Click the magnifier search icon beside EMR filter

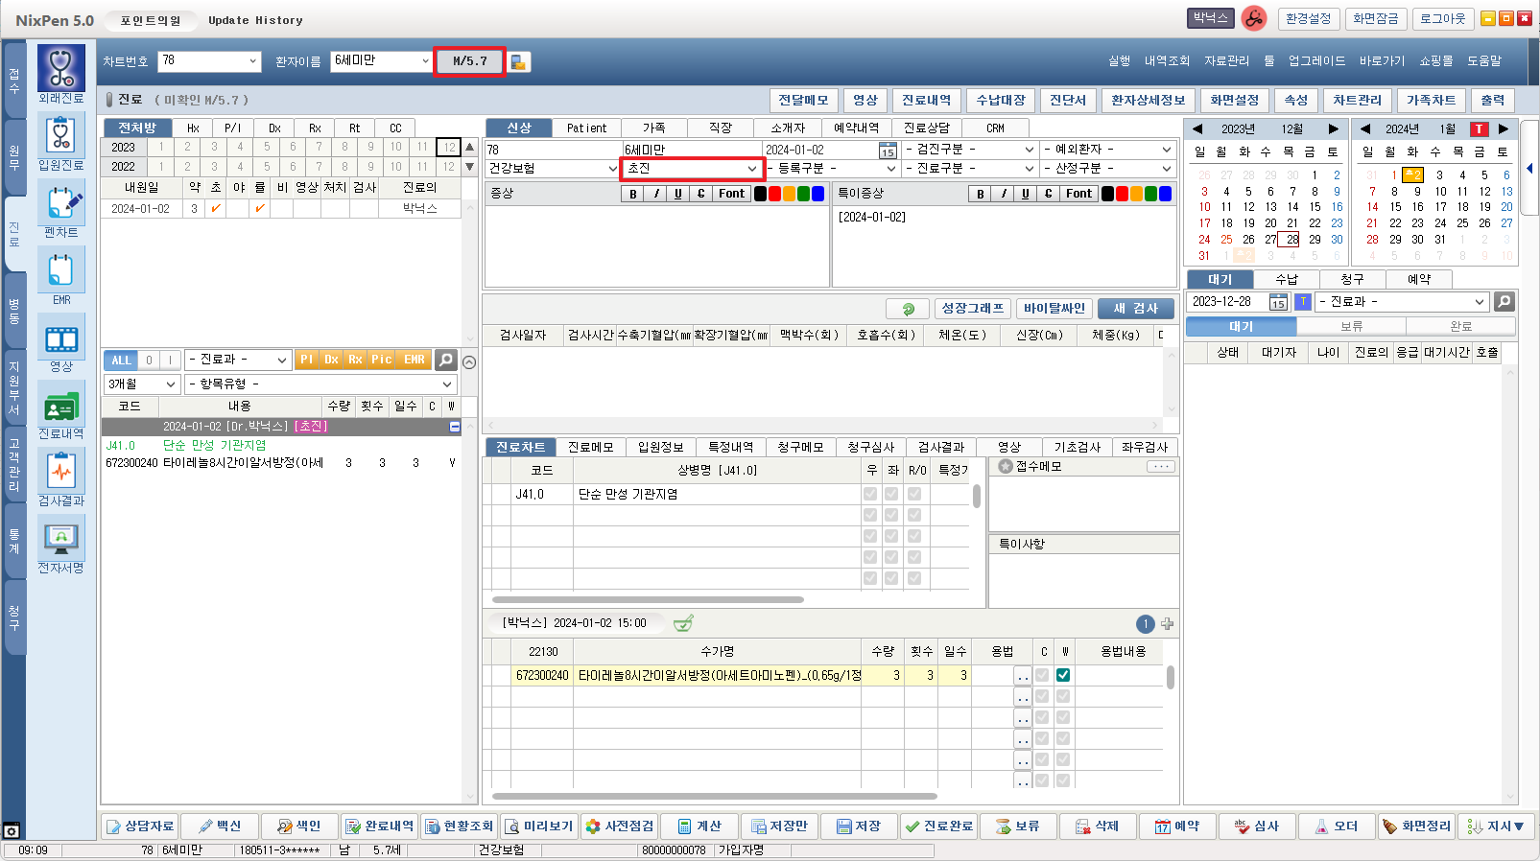coord(445,360)
